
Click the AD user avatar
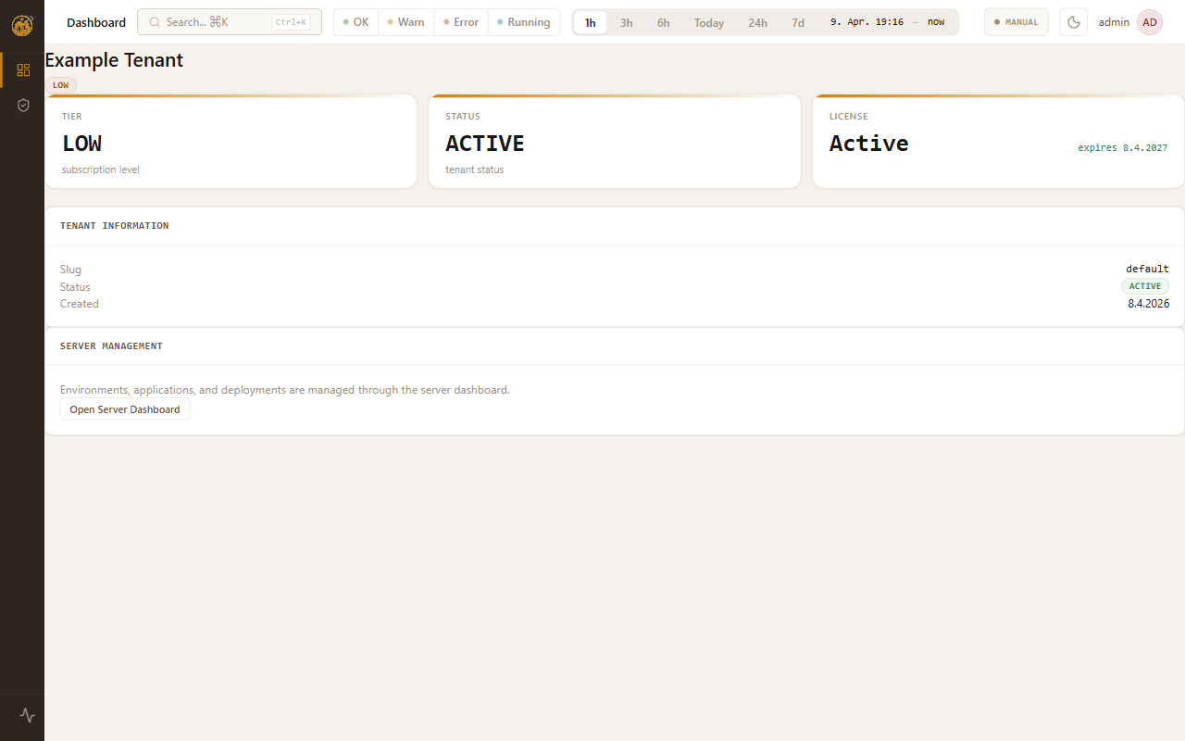[x=1149, y=22]
